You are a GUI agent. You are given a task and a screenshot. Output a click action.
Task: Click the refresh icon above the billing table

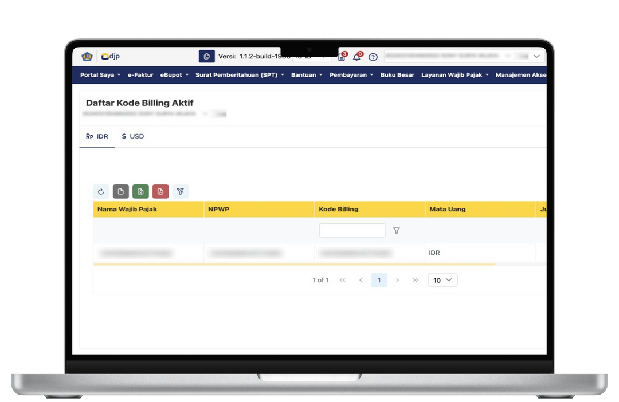coord(101,191)
